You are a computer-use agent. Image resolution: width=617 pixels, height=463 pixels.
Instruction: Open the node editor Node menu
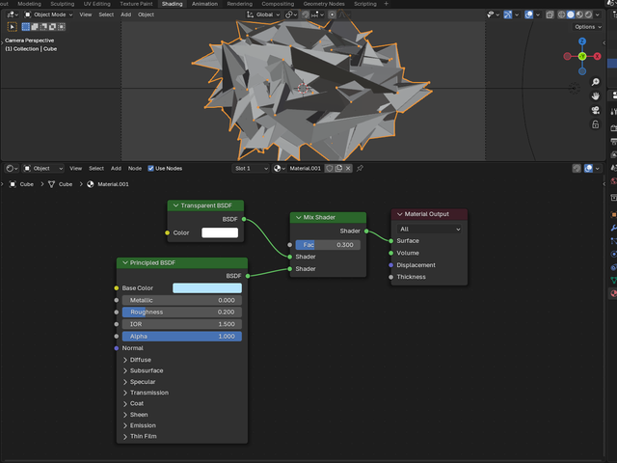[x=135, y=169]
